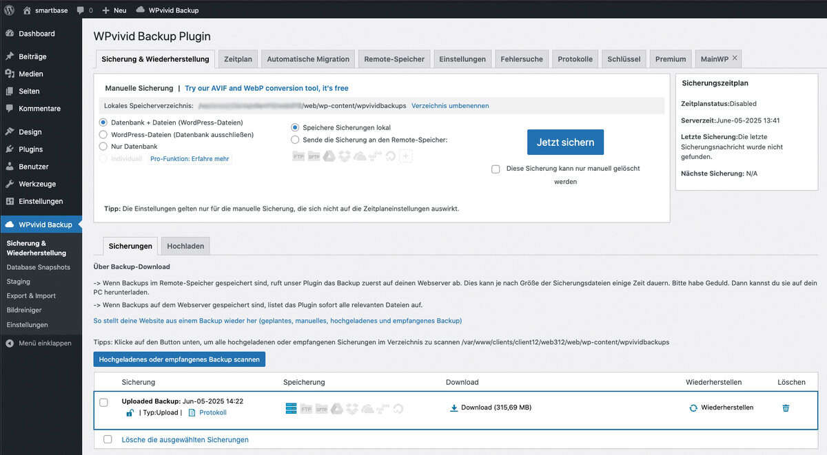
Task: Open WPvivid Backup from the top admin bar
Action: (x=167, y=10)
